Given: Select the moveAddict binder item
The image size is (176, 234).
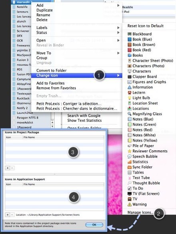Looking at the screenshot, I should coord(25,123).
